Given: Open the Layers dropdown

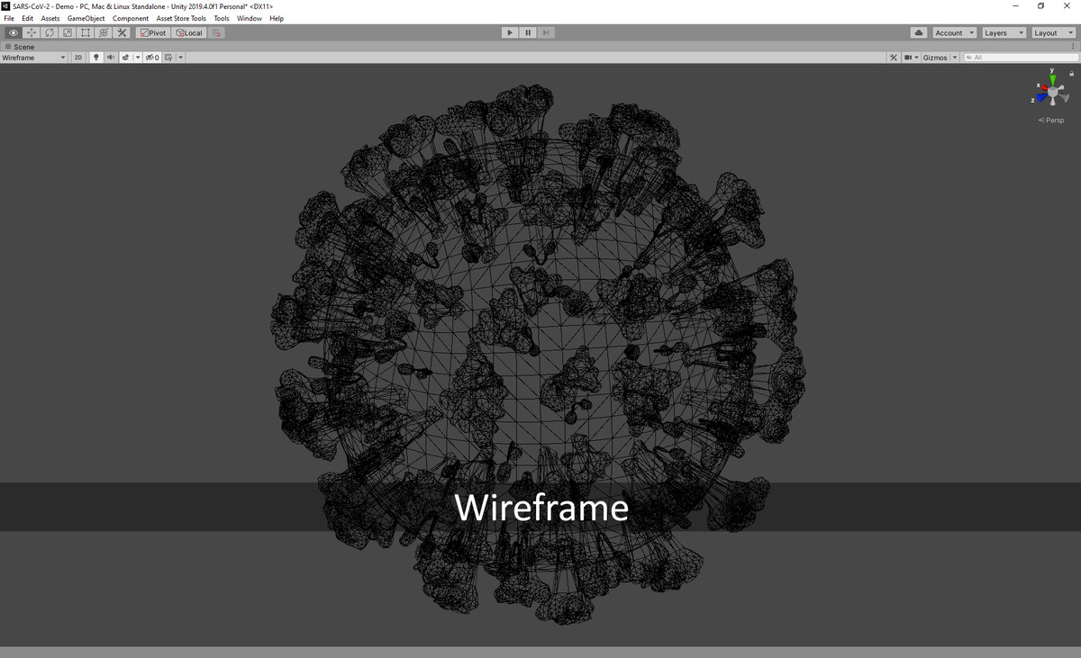Looking at the screenshot, I should (x=1004, y=33).
